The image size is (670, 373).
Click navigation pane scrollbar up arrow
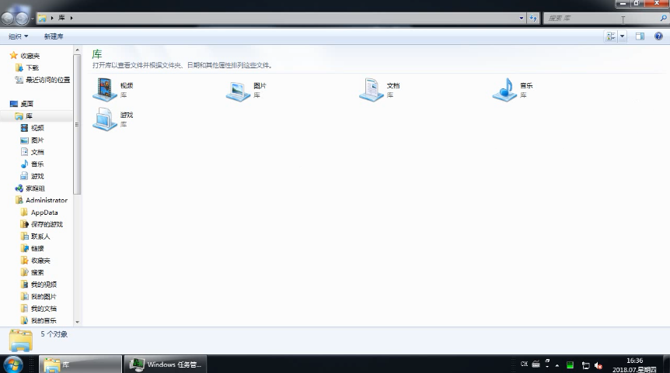[78, 50]
